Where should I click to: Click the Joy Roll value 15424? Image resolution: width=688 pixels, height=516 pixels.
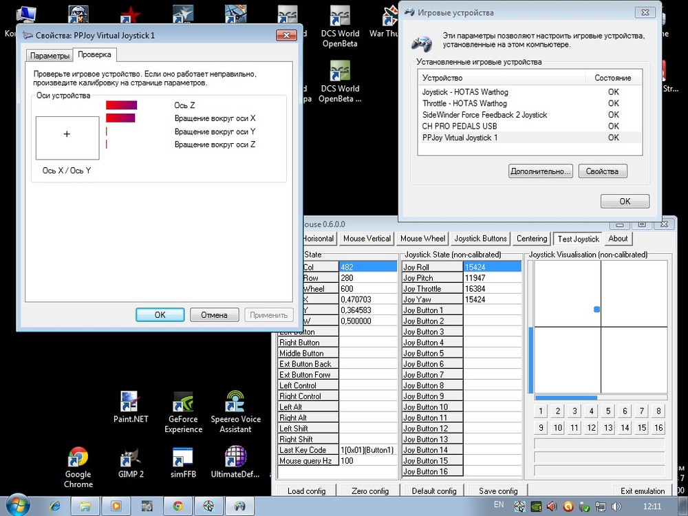493,267
